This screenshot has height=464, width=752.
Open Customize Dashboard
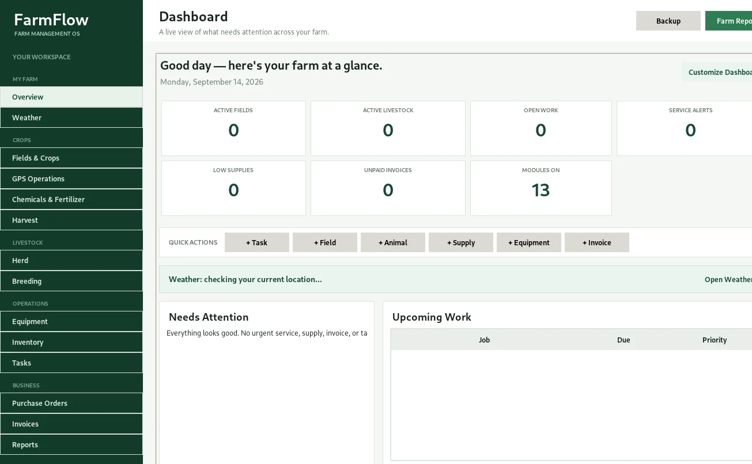point(717,72)
